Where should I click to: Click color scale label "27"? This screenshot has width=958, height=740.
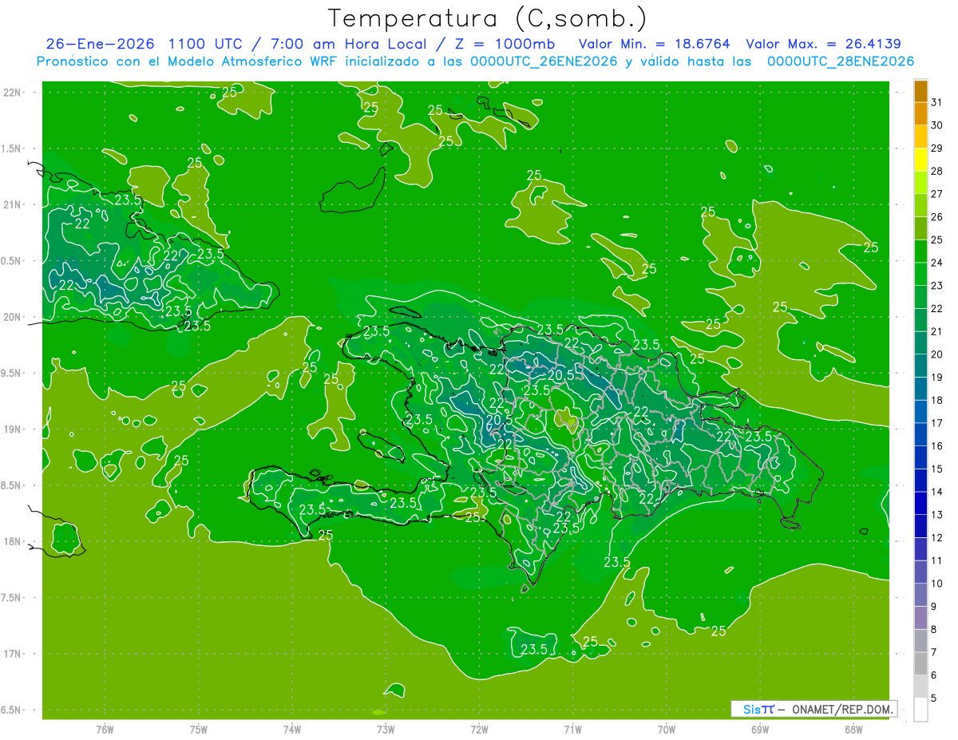click(x=936, y=194)
